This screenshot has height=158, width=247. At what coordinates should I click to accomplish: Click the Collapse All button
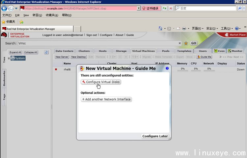[x=31, y=52]
